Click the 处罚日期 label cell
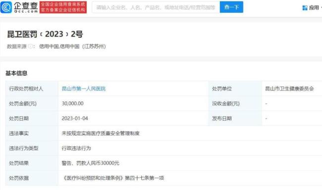This screenshot has height=190, width=322. click(32, 118)
